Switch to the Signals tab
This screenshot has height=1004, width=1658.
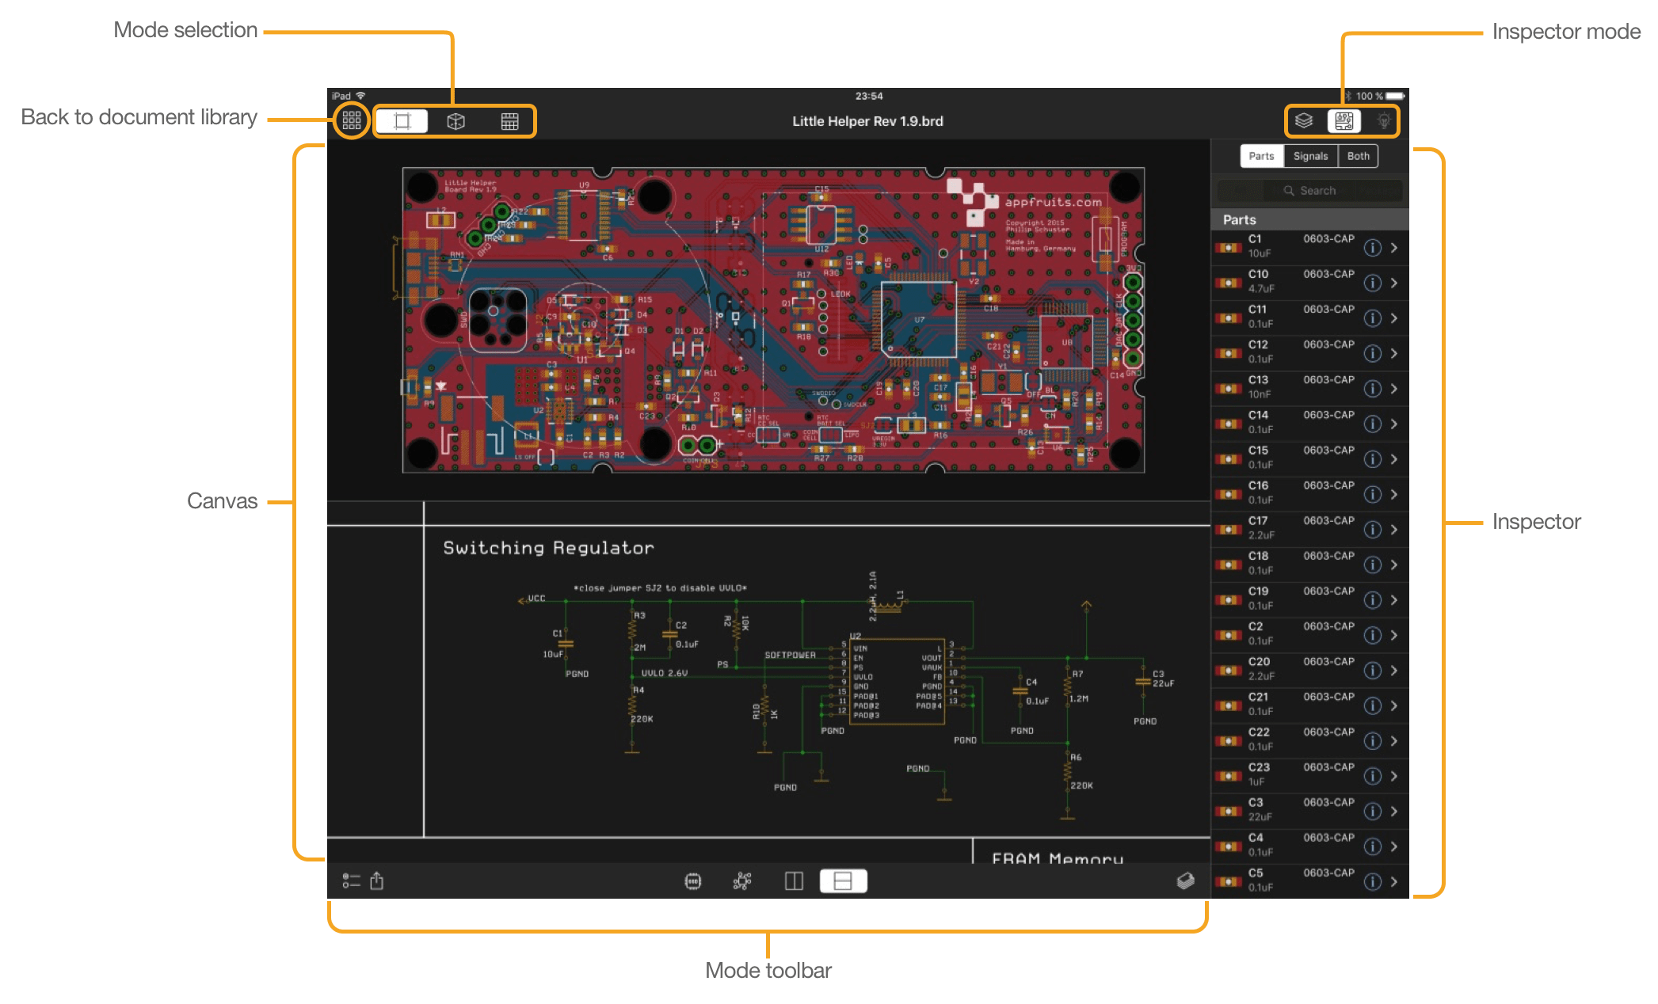(1311, 156)
